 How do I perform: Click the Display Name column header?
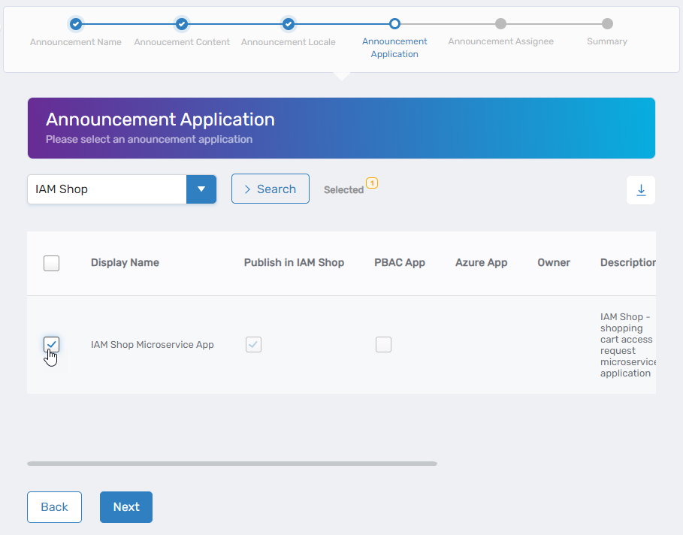125,263
